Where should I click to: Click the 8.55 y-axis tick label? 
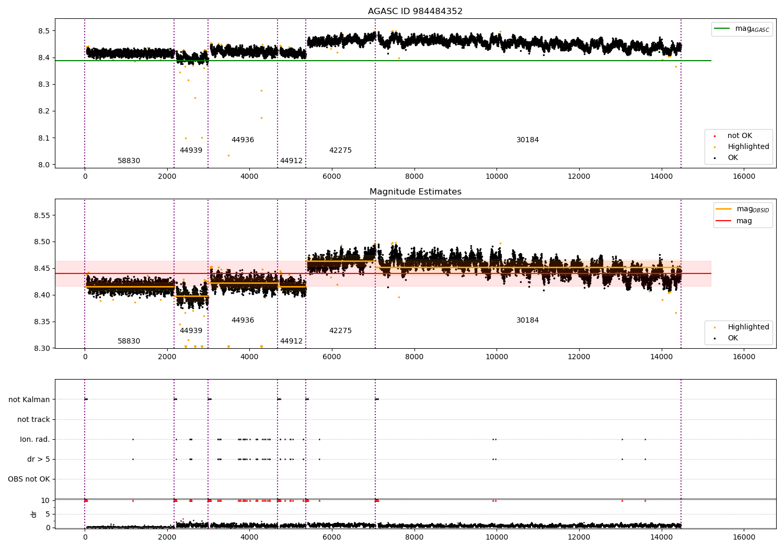[42, 215]
